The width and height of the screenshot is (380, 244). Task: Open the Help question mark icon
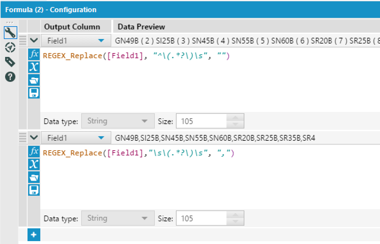(10, 77)
